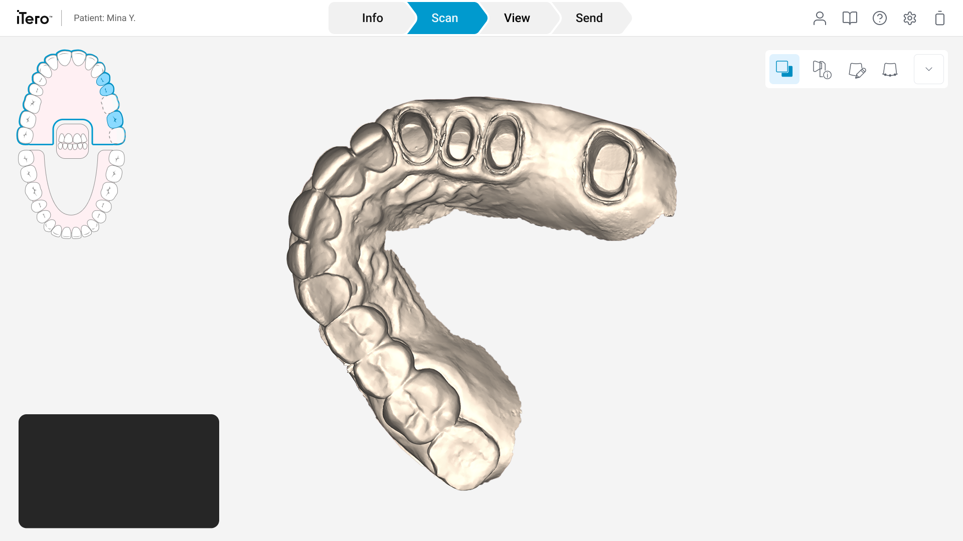Expand the toolbar dropdown chevron
963x541 pixels.
point(929,69)
